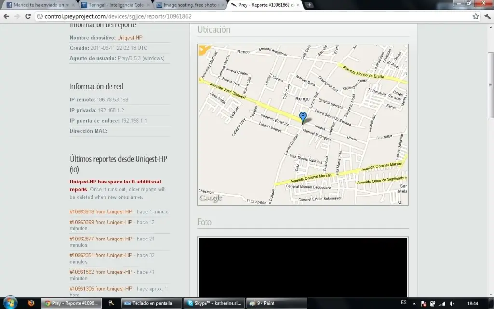The image size is (494, 309).
Task: Show hidden tray icons arrow
Action: pyautogui.click(x=414, y=304)
